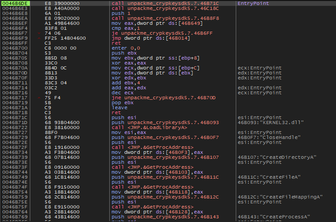Image resolution: width=336 pixels, height=222 pixels.
Task: Select push unpackme_crypkeysdk5.7.46B0F7
Action: coord(165,137)
